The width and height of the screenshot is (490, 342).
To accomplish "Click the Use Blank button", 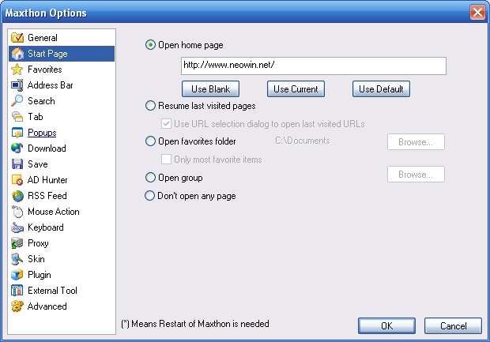I will point(211,89).
